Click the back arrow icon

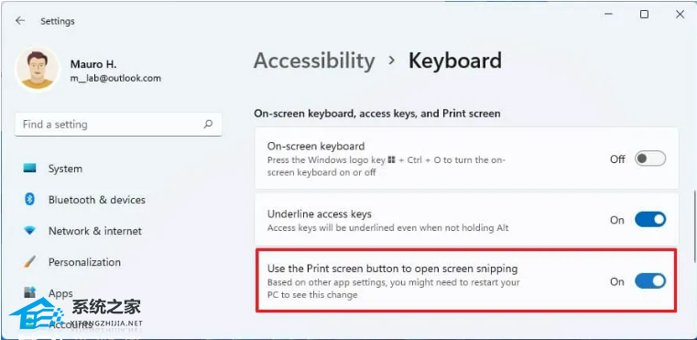pyautogui.click(x=20, y=21)
